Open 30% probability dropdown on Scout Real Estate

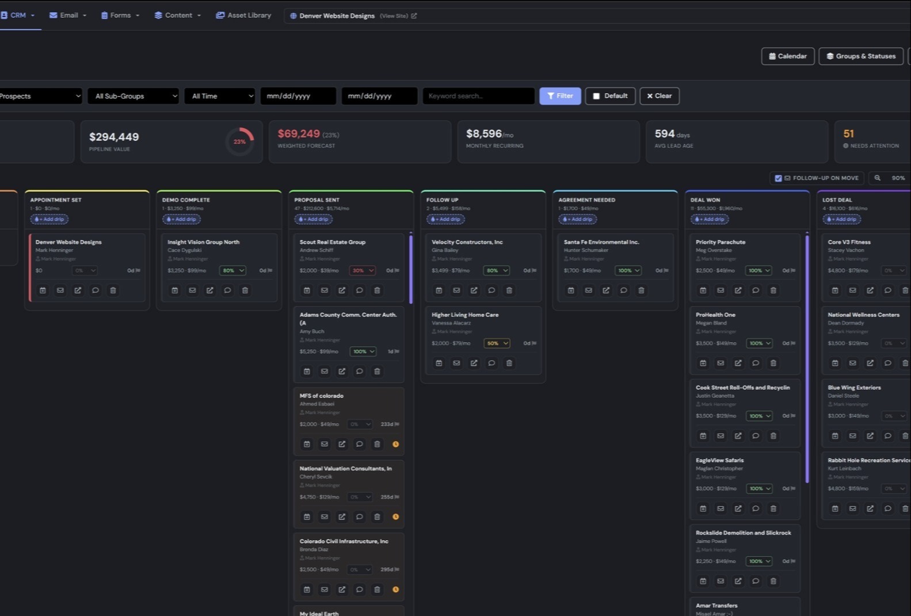tap(363, 270)
